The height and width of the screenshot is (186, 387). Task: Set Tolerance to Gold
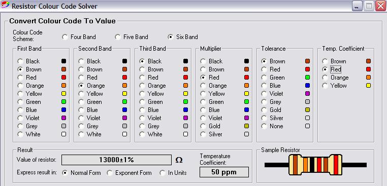coord(272,110)
